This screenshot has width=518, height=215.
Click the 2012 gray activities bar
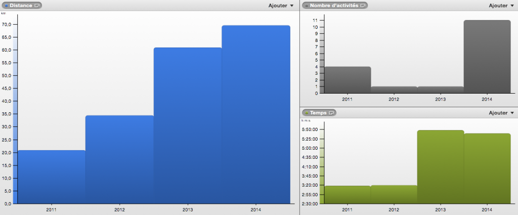394,90
